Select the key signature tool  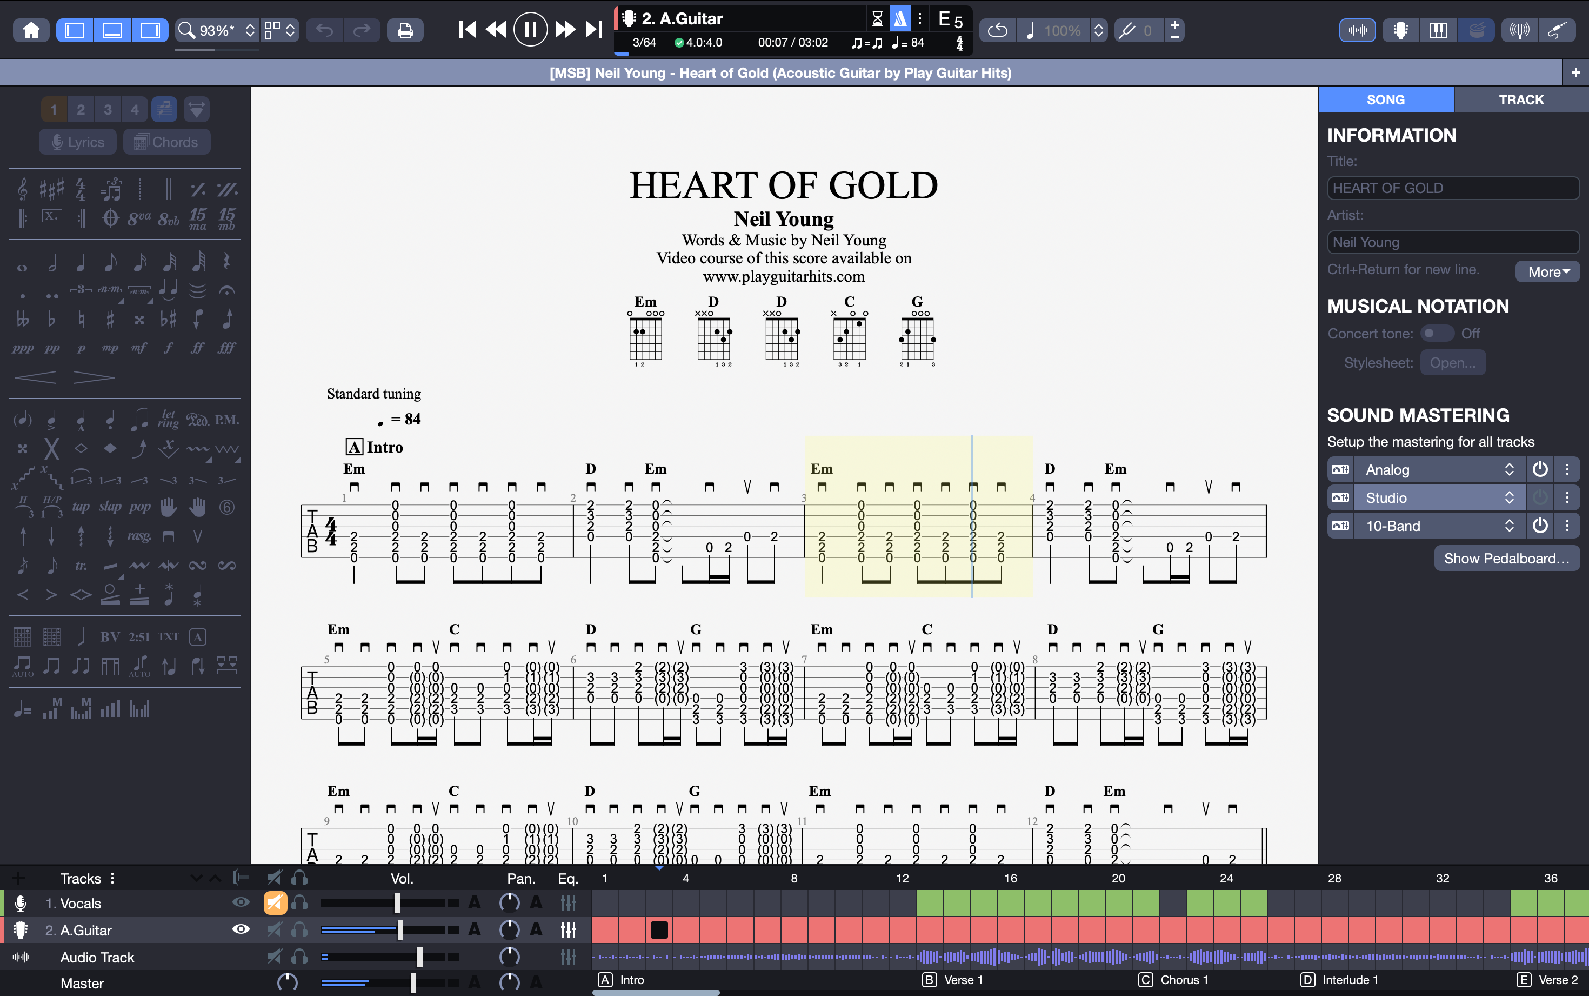coord(51,190)
